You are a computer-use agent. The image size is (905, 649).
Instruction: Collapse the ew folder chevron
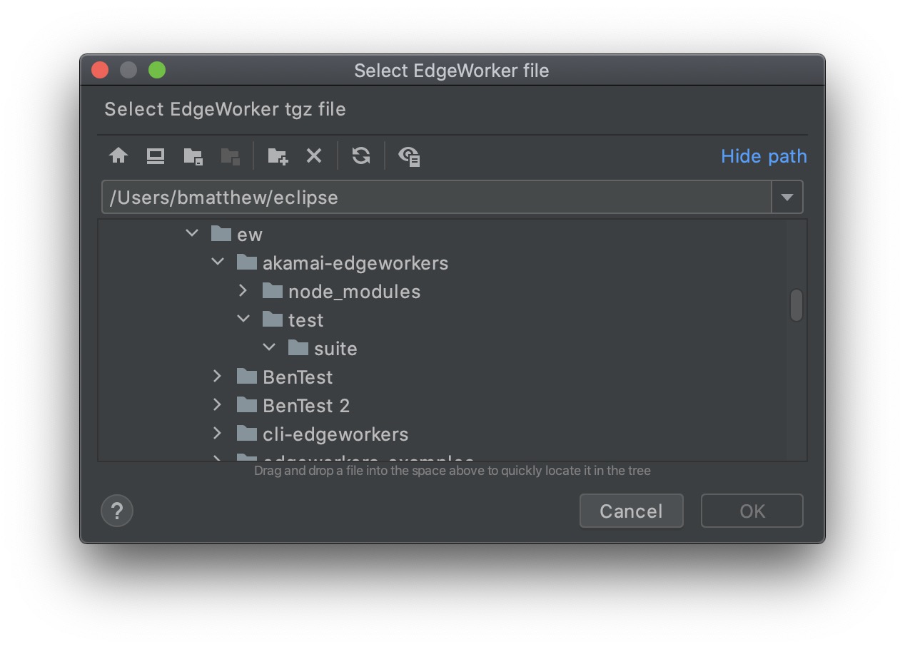pyautogui.click(x=192, y=234)
